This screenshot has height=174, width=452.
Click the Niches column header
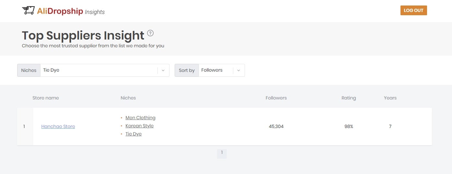point(128,98)
